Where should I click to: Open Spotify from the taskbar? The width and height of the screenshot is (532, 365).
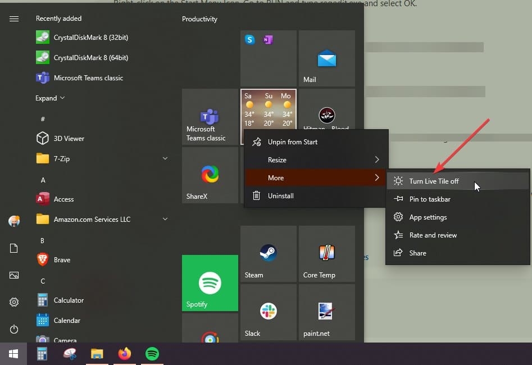coord(152,354)
